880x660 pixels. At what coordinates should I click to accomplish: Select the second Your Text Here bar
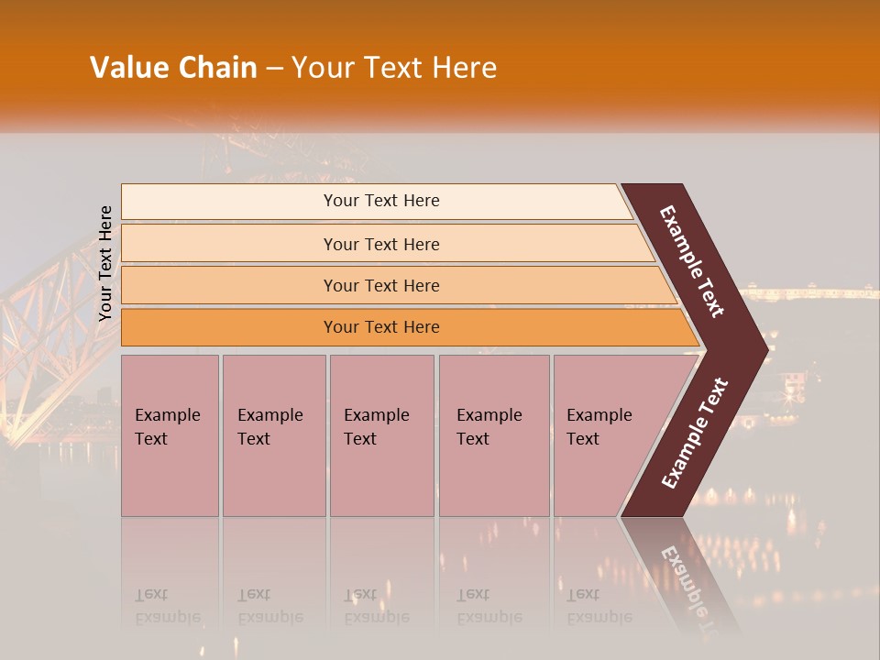pos(387,244)
